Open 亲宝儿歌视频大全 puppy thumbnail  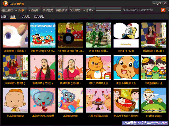coord(126,67)
